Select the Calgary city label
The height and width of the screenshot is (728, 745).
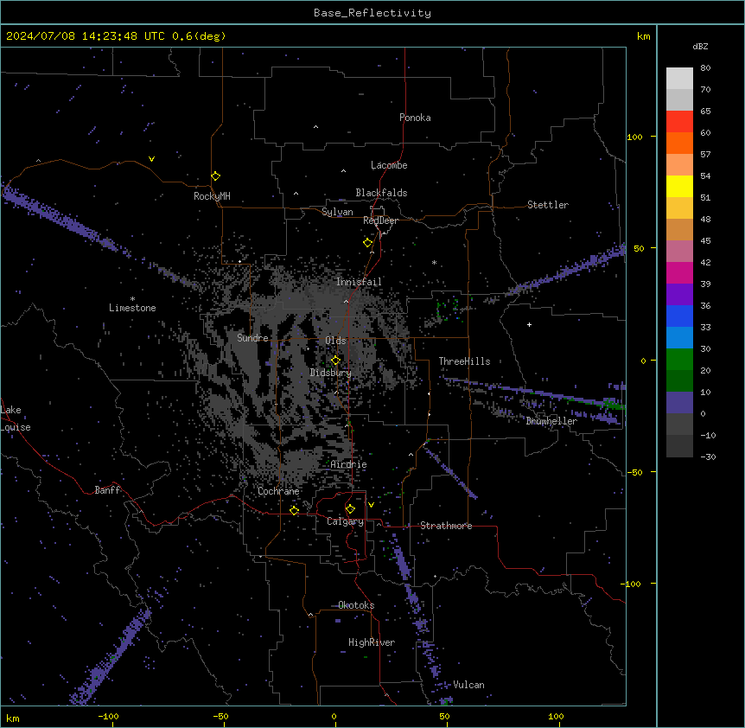[x=346, y=521]
